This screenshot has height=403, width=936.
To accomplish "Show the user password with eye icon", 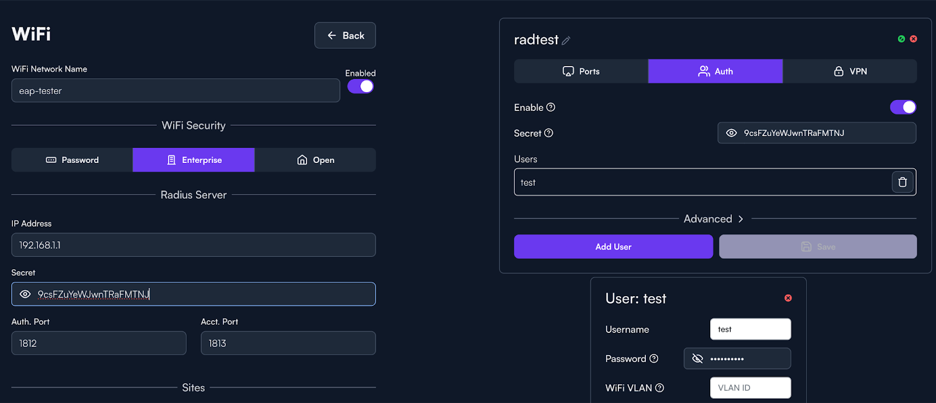I will (x=697, y=359).
